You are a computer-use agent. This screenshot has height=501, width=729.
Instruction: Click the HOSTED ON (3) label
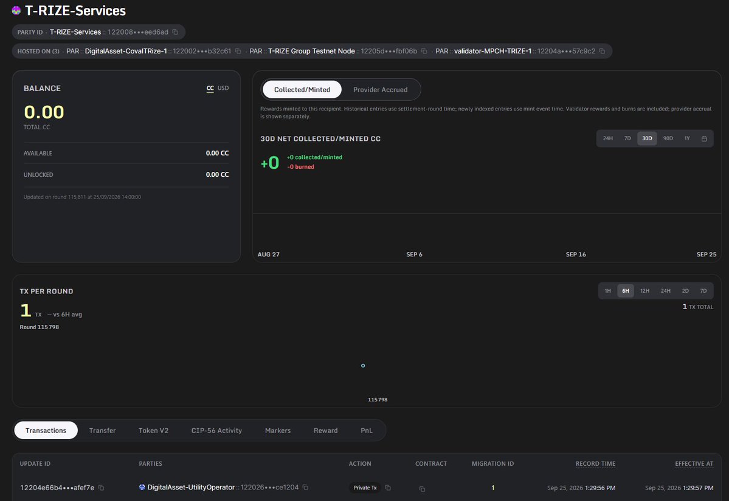click(x=38, y=51)
